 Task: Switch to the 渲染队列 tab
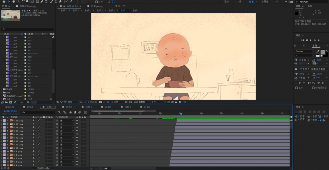point(9,107)
